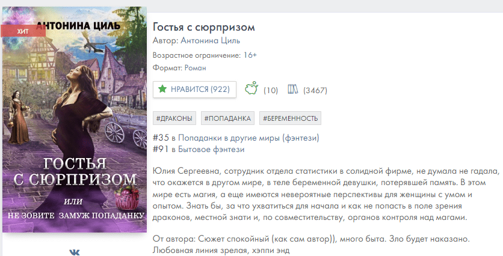The image size is (503, 256).
Task: Click the piggy bank rewards icon
Action: [x=252, y=89]
